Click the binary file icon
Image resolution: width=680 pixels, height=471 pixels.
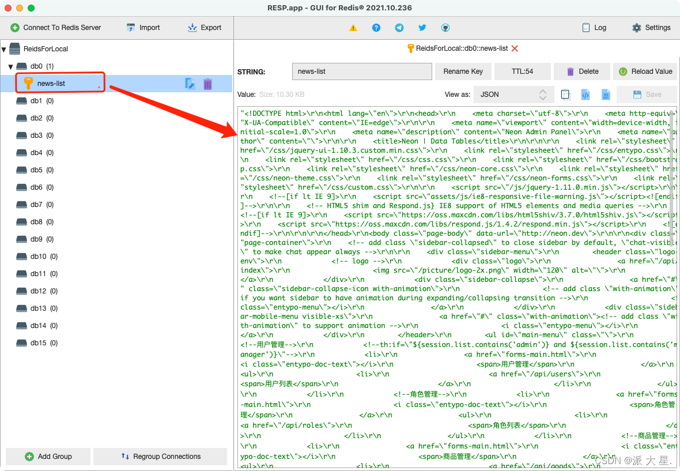606,94
